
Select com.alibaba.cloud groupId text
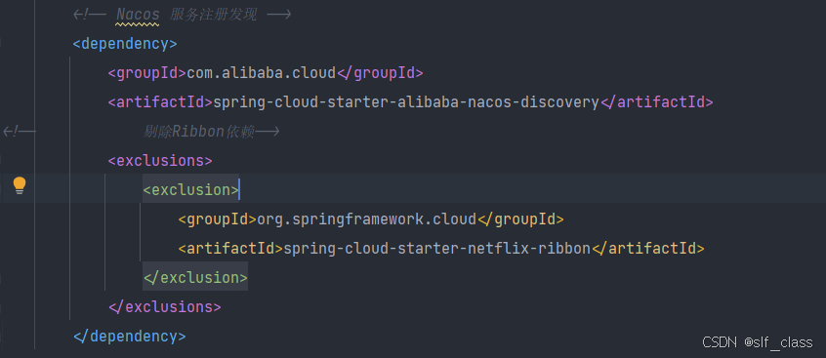click(x=262, y=73)
